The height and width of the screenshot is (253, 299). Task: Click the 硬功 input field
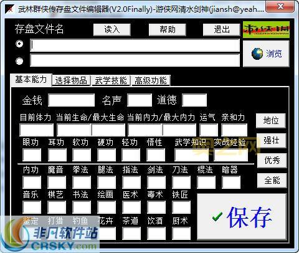coord(107,155)
